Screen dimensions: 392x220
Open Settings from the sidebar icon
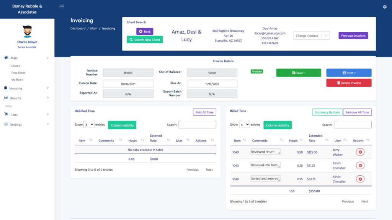(x=5, y=124)
